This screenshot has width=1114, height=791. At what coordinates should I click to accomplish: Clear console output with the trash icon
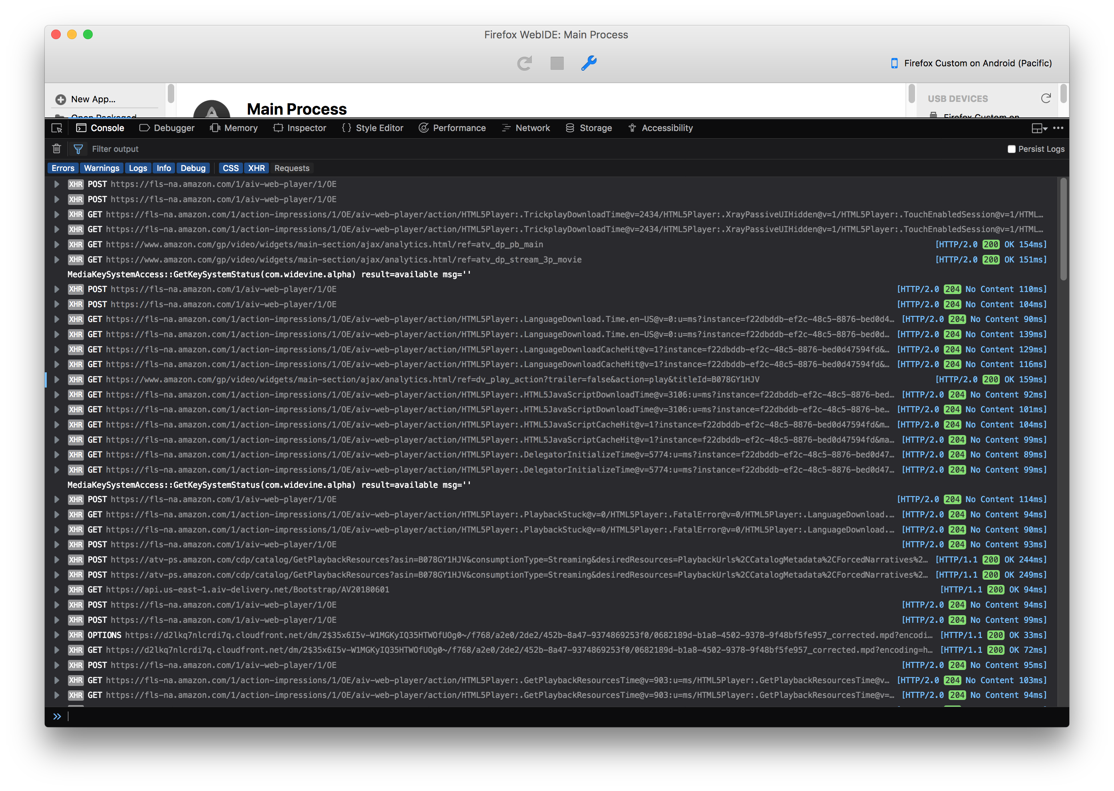(56, 149)
